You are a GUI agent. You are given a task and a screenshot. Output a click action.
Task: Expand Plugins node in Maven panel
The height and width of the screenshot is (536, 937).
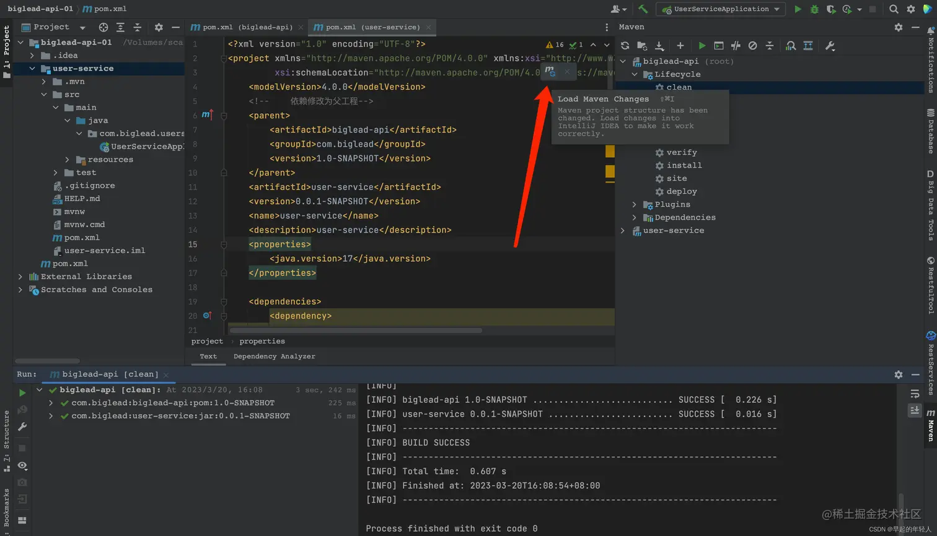click(634, 204)
